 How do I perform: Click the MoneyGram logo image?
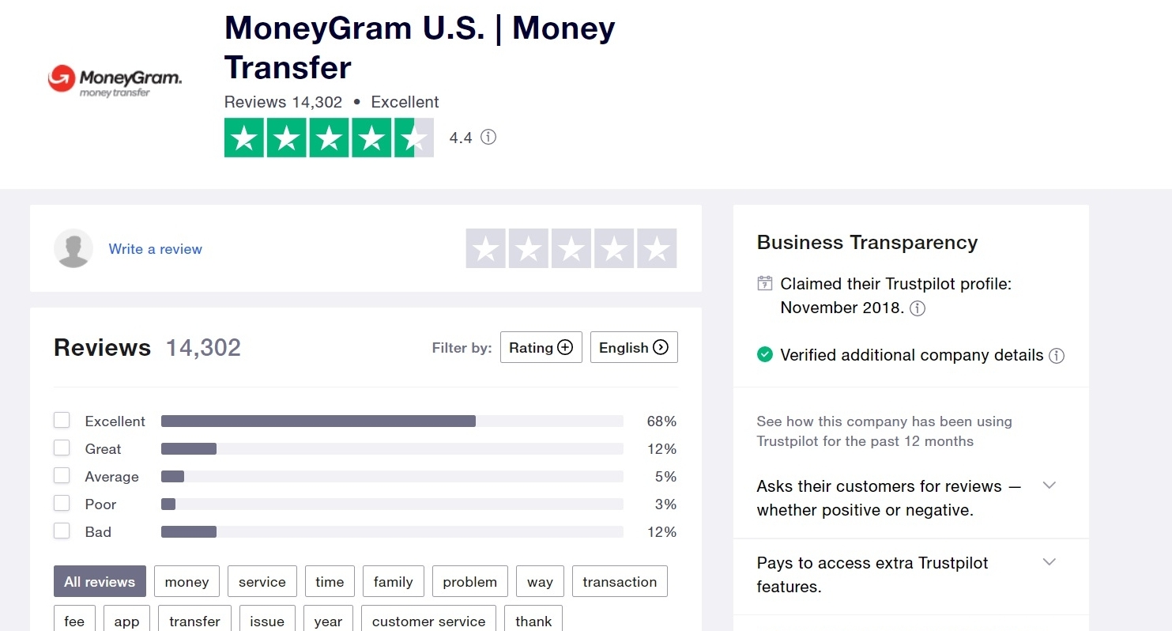(115, 81)
